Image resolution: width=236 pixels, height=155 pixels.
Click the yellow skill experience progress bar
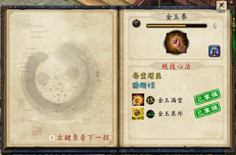pos(177,26)
